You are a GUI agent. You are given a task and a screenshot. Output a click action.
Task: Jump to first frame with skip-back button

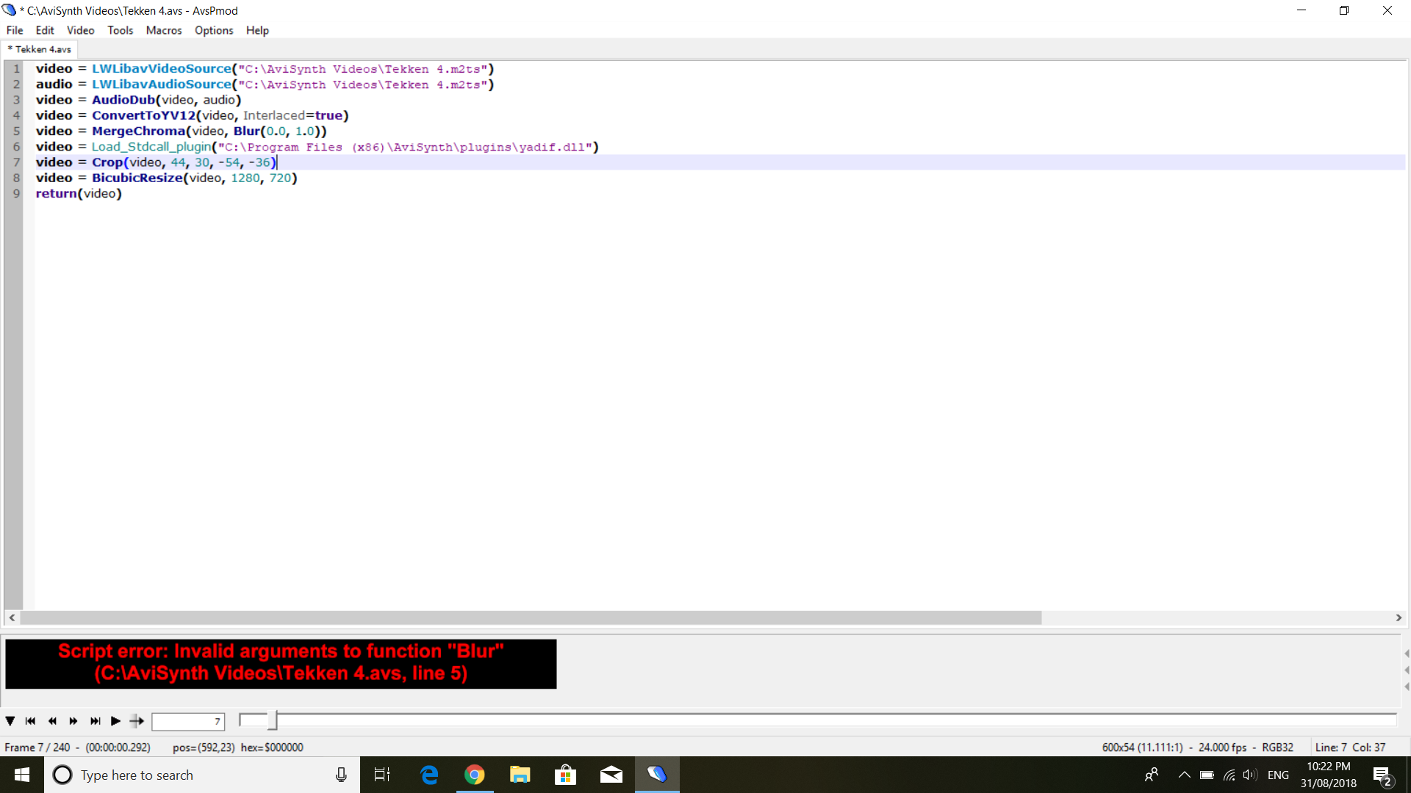pos(31,721)
